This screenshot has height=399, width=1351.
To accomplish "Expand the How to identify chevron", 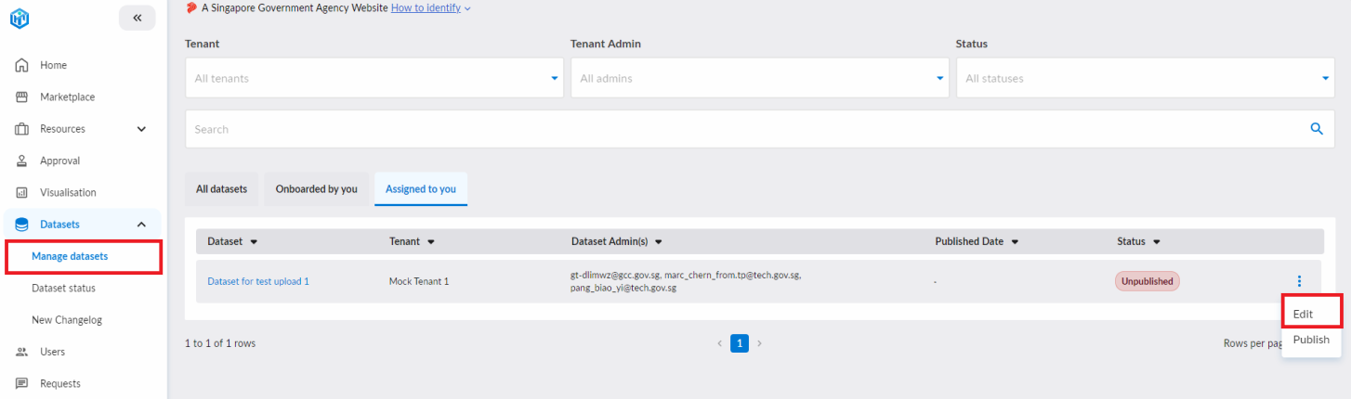I will pyautogui.click(x=467, y=8).
